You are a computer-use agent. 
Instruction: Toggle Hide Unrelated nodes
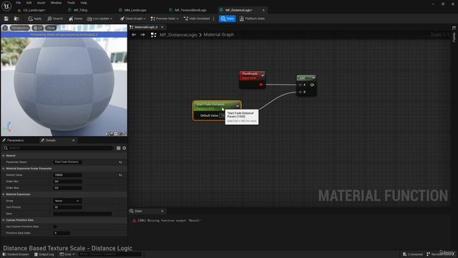197,19
